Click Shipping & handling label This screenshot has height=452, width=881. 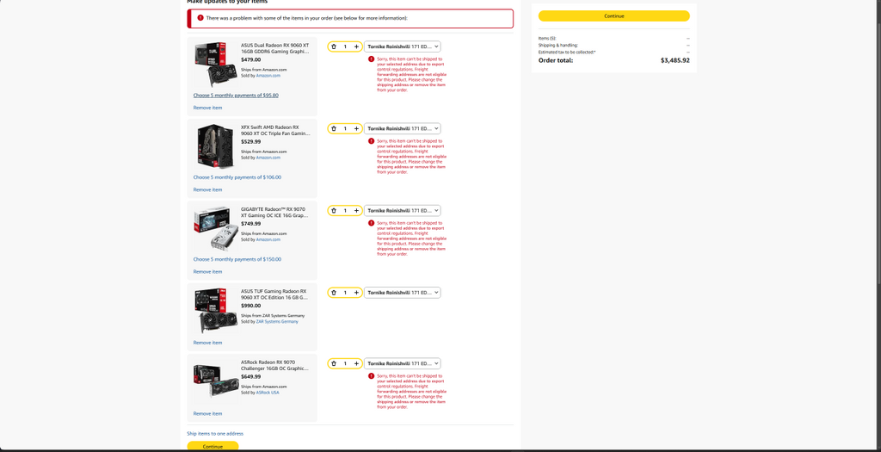[558, 45]
